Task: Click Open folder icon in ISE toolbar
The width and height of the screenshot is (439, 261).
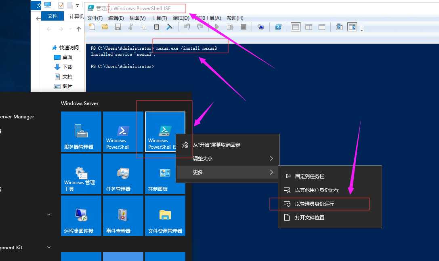Action: click(105, 27)
